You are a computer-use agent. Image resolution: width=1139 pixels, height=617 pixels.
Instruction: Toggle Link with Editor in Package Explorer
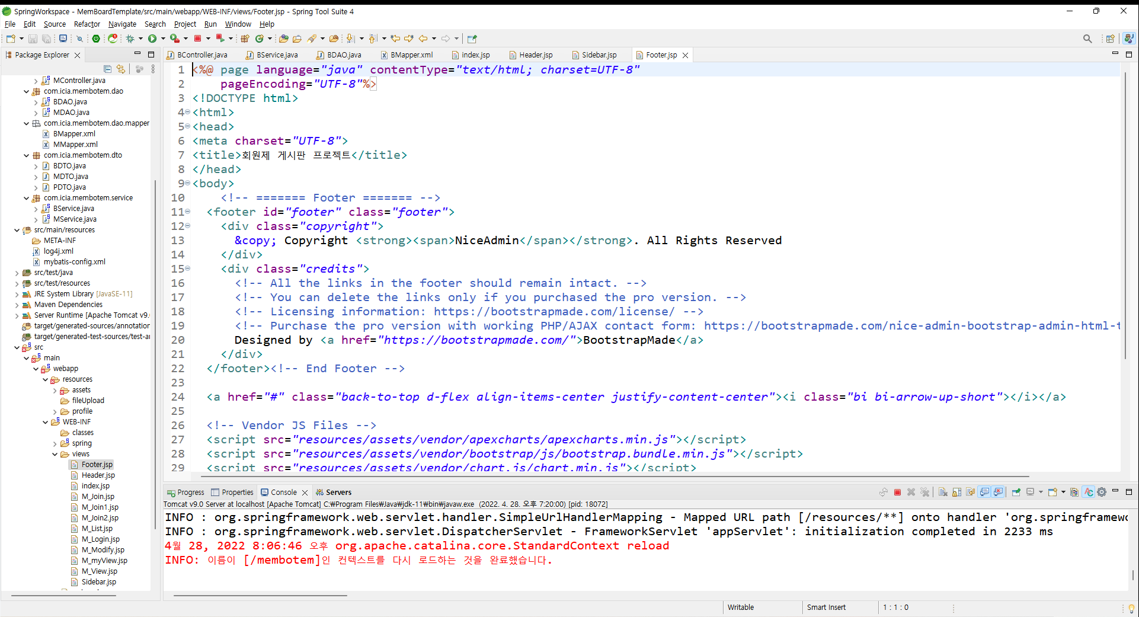pos(121,69)
